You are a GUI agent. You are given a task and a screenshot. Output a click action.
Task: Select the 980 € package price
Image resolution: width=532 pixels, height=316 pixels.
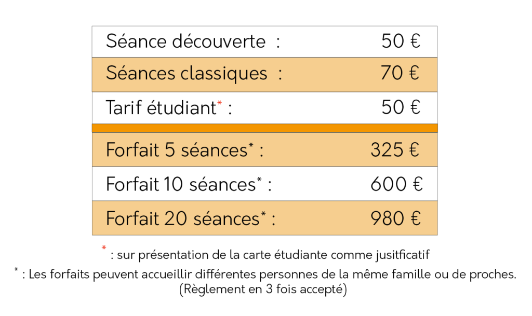pyautogui.click(x=395, y=218)
